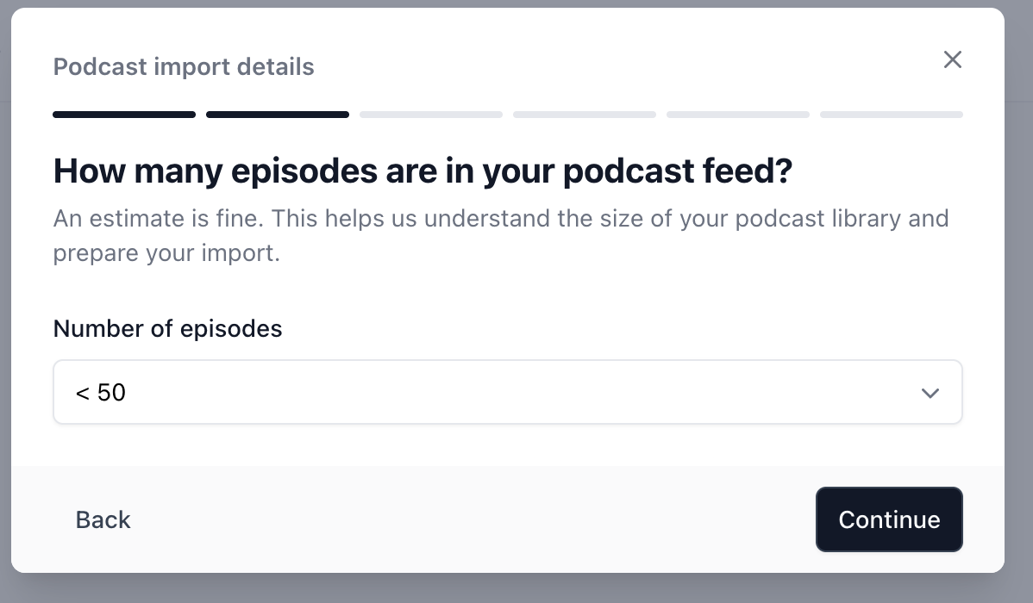
Task: Select the "< 50" value text
Action: pos(100,392)
